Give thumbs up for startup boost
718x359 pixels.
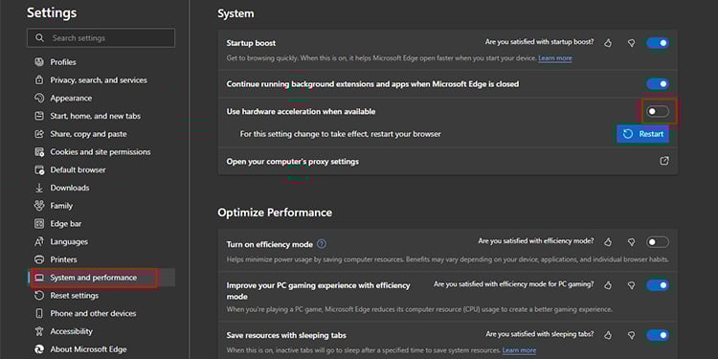click(608, 43)
